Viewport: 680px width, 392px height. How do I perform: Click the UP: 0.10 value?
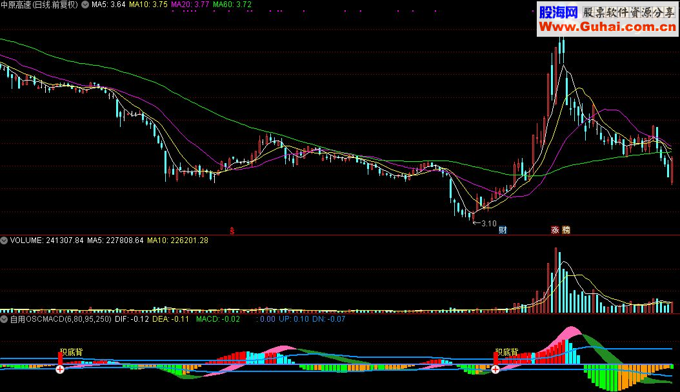point(294,319)
